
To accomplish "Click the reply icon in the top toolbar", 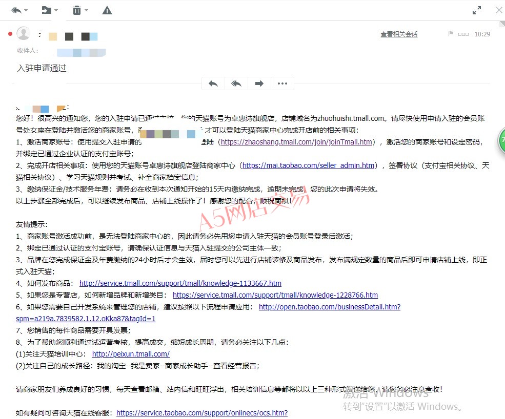I will (x=16, y=11).
